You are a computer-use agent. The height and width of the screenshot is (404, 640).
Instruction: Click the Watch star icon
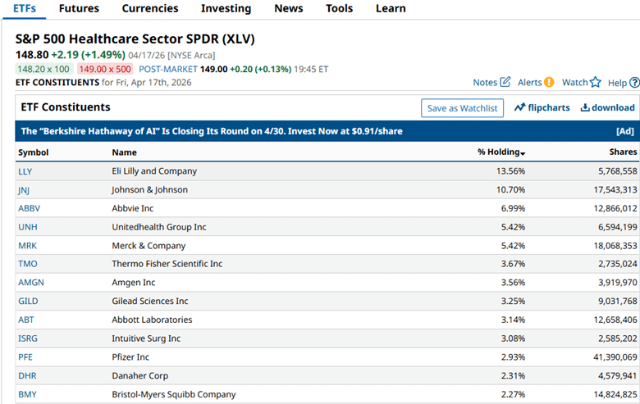[x=596, y=82]
